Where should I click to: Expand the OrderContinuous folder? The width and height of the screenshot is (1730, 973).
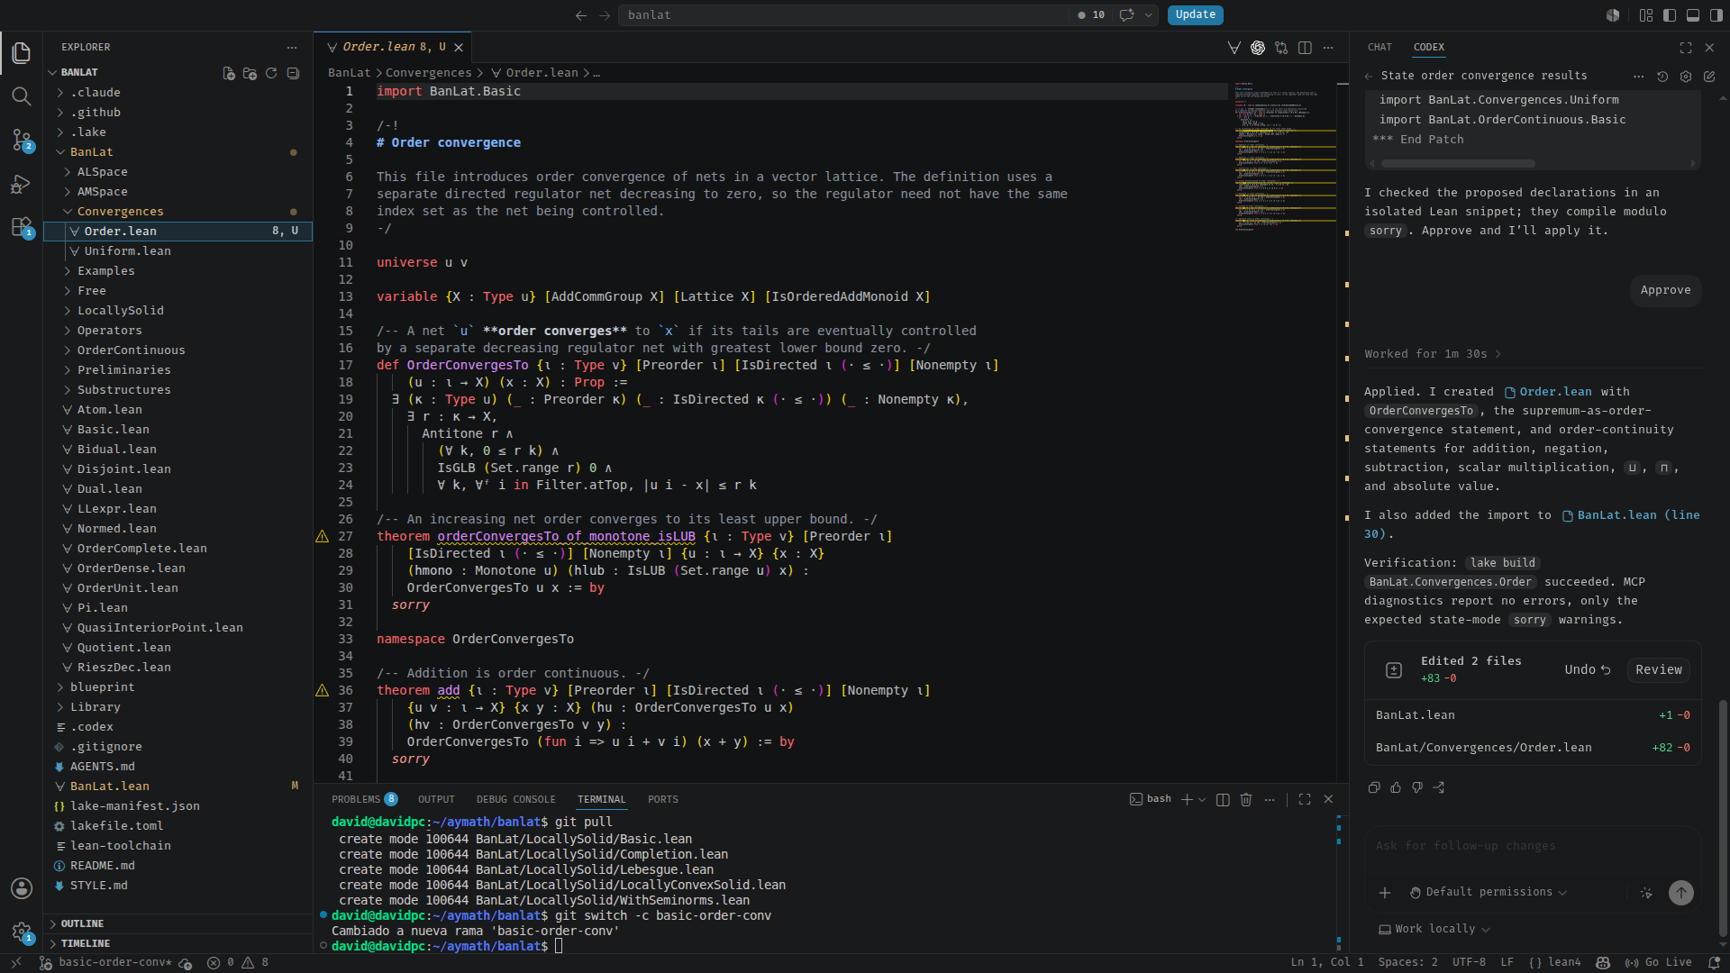178,350
